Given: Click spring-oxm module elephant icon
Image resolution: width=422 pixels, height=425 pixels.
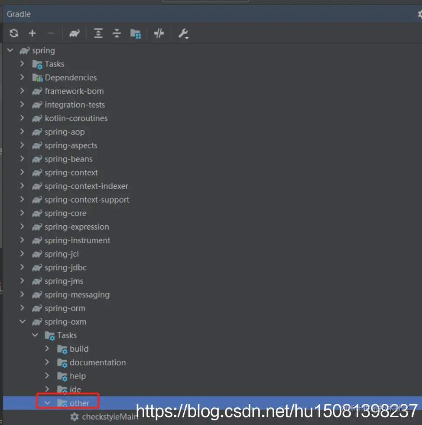Looking at the screenshot, I should pos(37,322).
